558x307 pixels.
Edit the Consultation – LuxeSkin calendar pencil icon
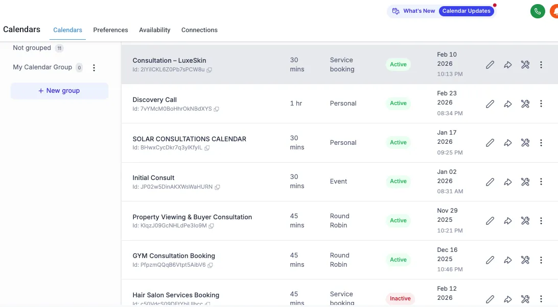(490, 65)
